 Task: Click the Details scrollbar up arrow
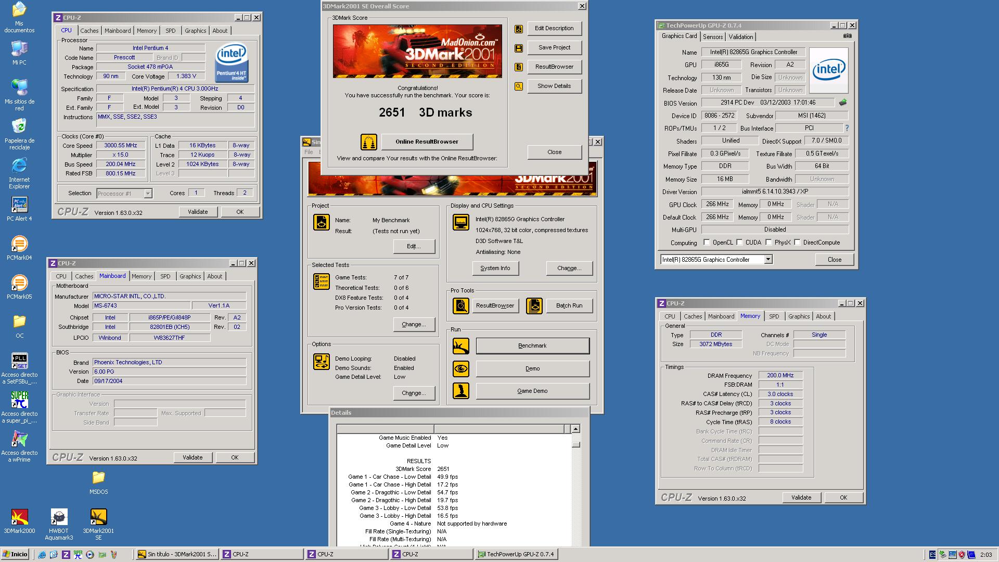pyautogui.click(x=575, y=429)
